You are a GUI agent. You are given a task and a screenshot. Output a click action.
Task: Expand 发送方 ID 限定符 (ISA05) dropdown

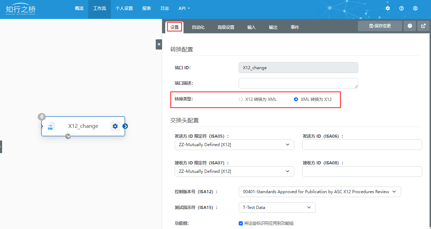(234, 145)
